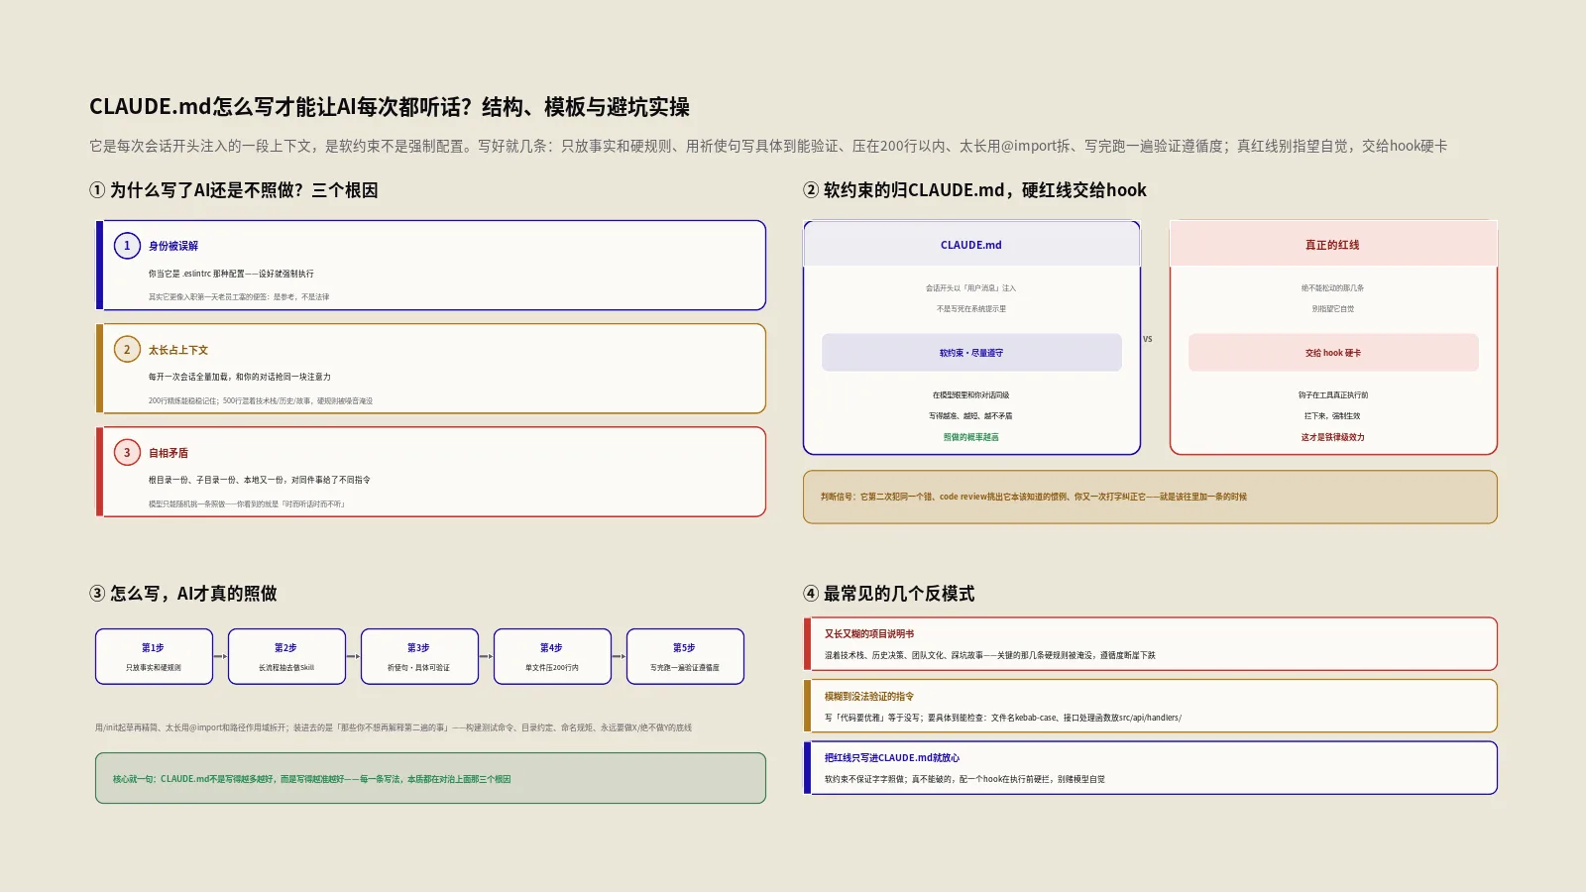The height and width of the screenshot is (892, 1586).
Task: Click the lavender pill '软约束・尽量遵守'
Action: tap(971, 353)
